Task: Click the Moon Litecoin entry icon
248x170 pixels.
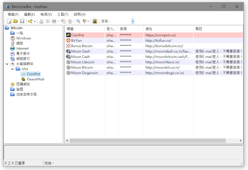Action: [68, 62]
